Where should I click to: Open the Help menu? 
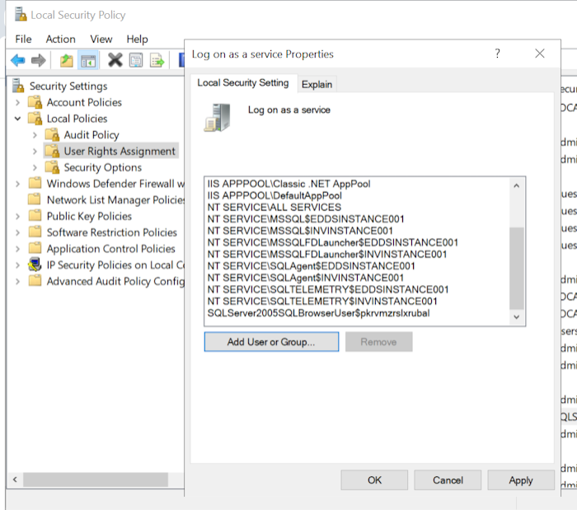click(137, 39)
